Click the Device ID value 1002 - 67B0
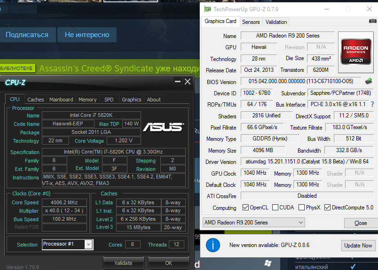Screen dimensions: 378x270 click(257, 93)
